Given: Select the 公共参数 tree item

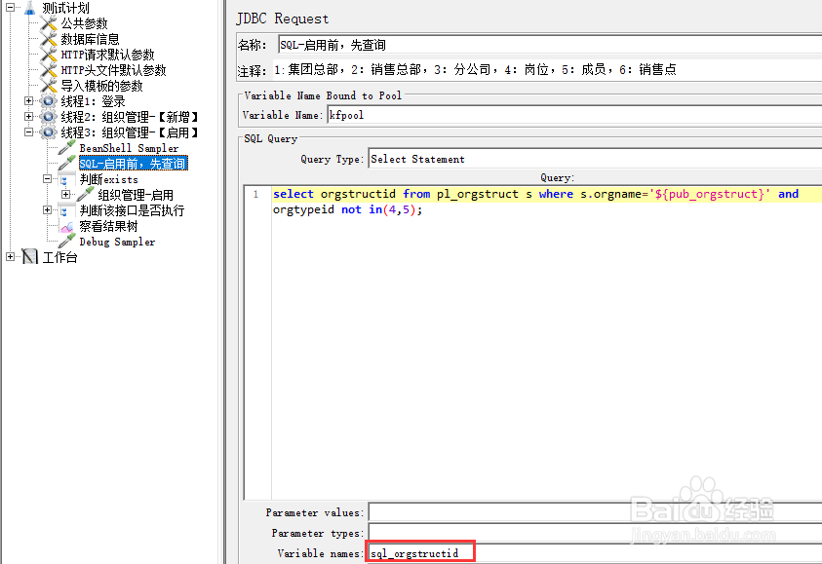Looking at the screenshot, I should (85, 23).
